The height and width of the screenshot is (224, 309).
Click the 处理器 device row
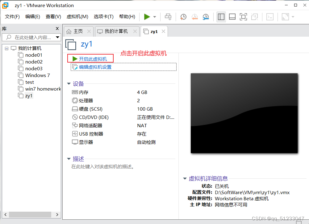click(x=123, y=101)
